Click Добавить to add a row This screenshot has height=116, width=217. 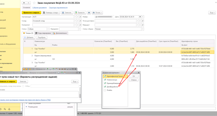[x=29, y=37]
